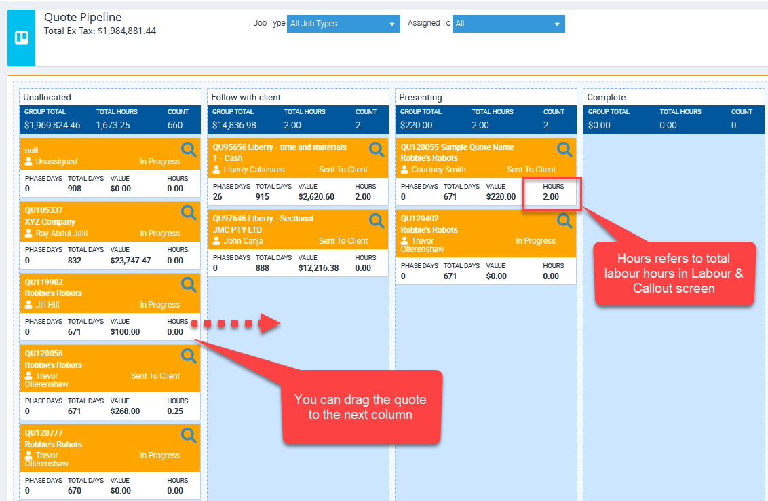Click the Presenting column title
Screen dimensions: 768x501
click(421, 97)
